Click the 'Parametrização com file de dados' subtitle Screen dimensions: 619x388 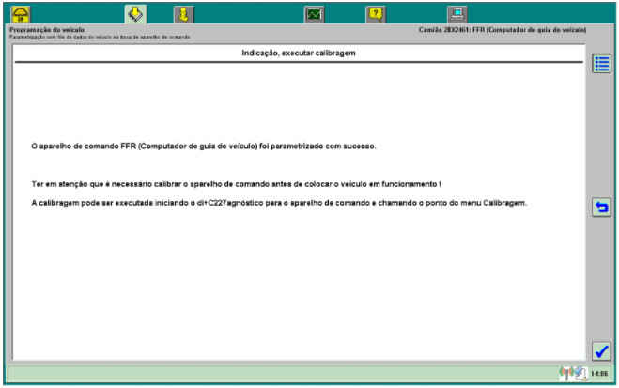point(98,37)
